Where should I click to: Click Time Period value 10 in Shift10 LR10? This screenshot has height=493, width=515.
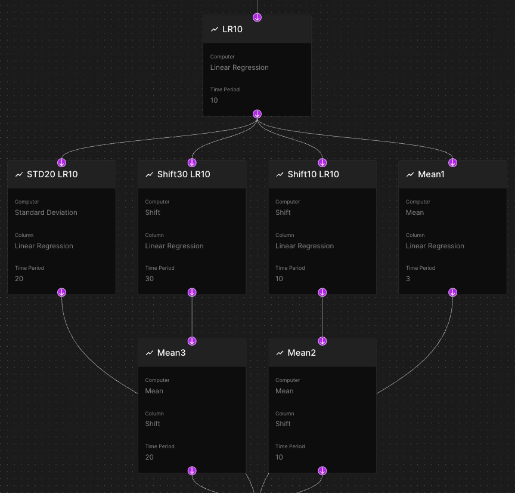[x=279, y=279]
